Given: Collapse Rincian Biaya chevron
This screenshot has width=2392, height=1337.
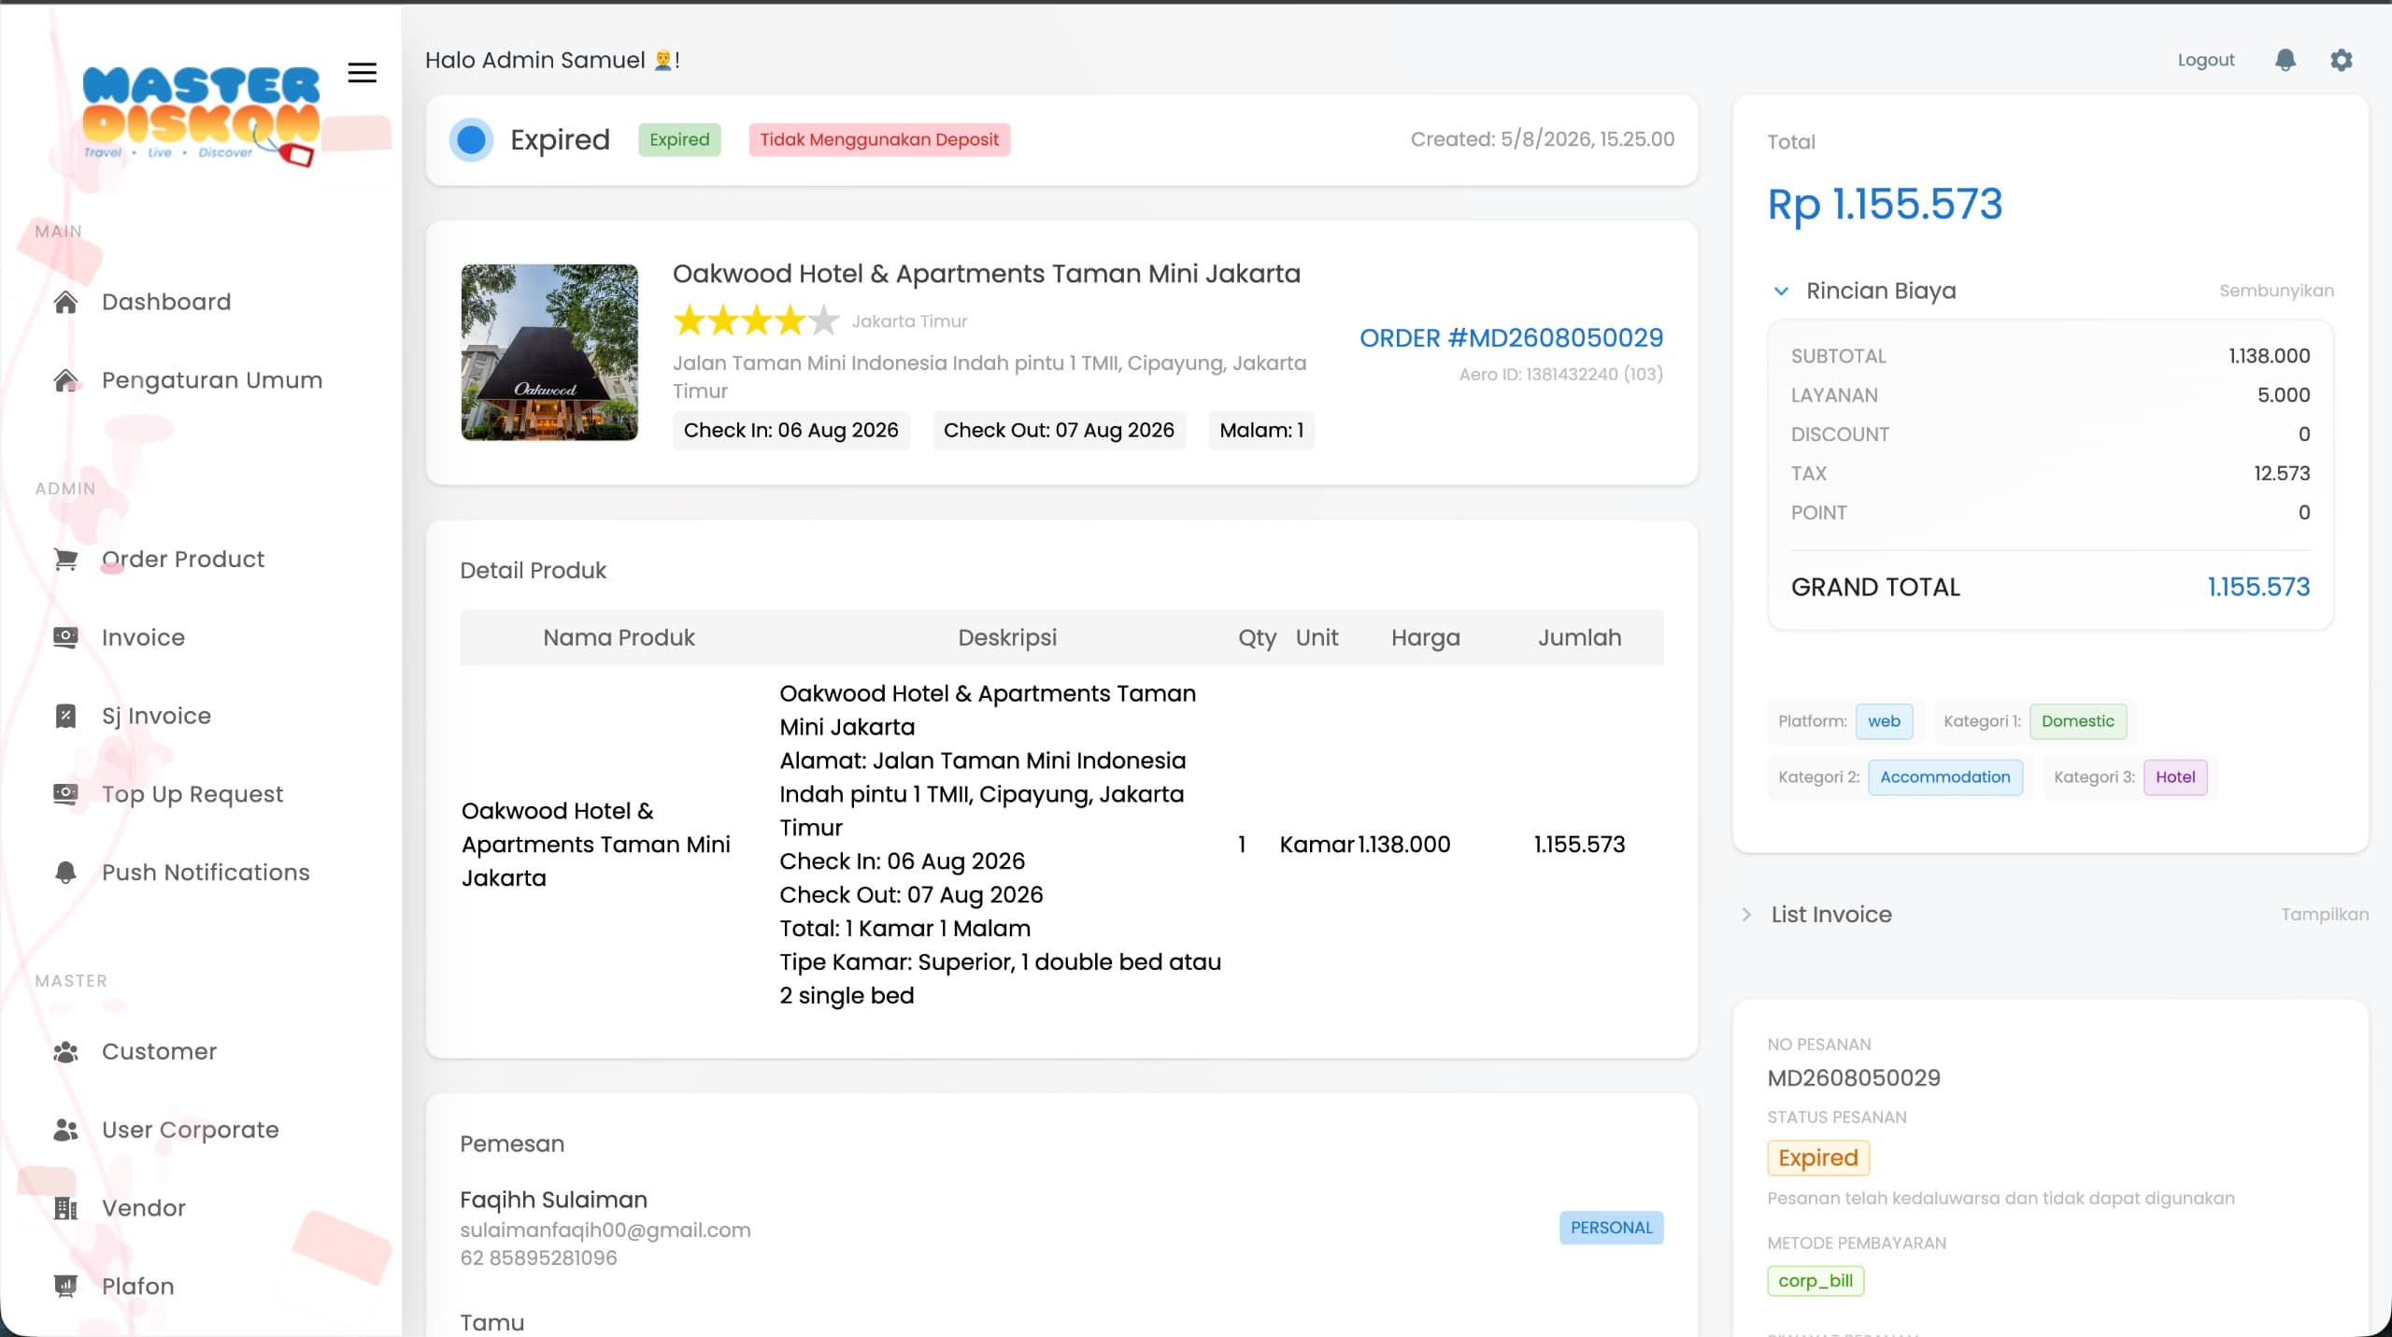Looking at the screenshot, I should point(1781,291).
